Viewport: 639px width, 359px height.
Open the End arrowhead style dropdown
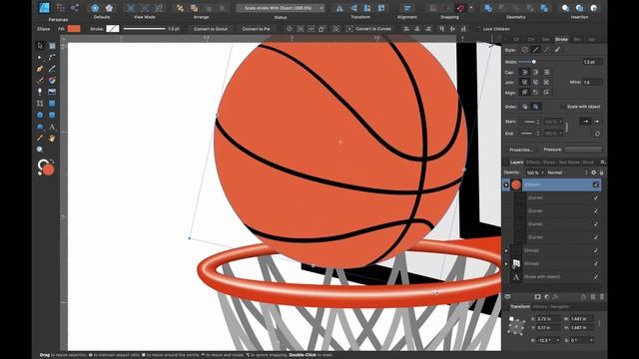click(x=531, y=134)
